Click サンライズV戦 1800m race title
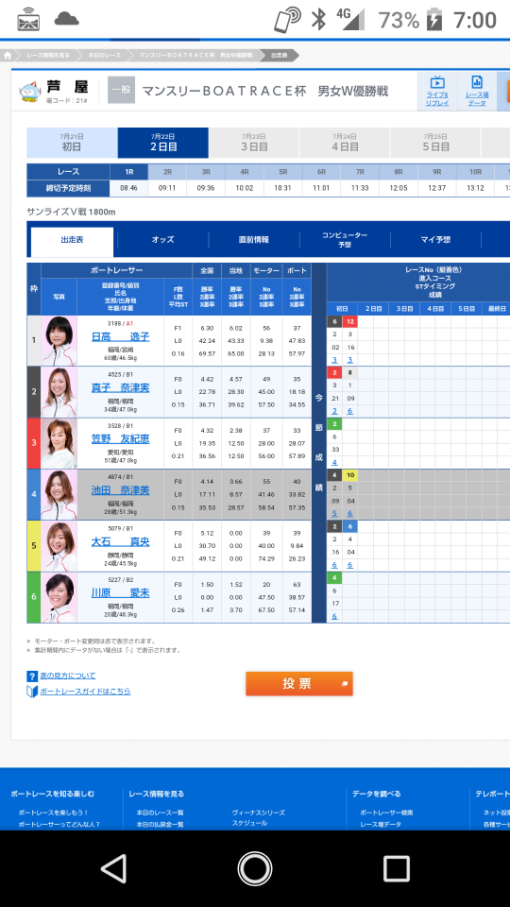Screen dimensions: 510x907 coord(71,212)
